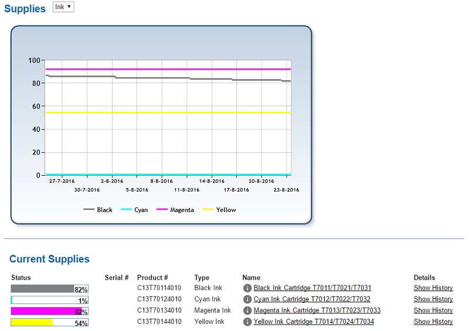Click the Black legend entry in chart
Viewport: 469px width, 331px height.
98,210
